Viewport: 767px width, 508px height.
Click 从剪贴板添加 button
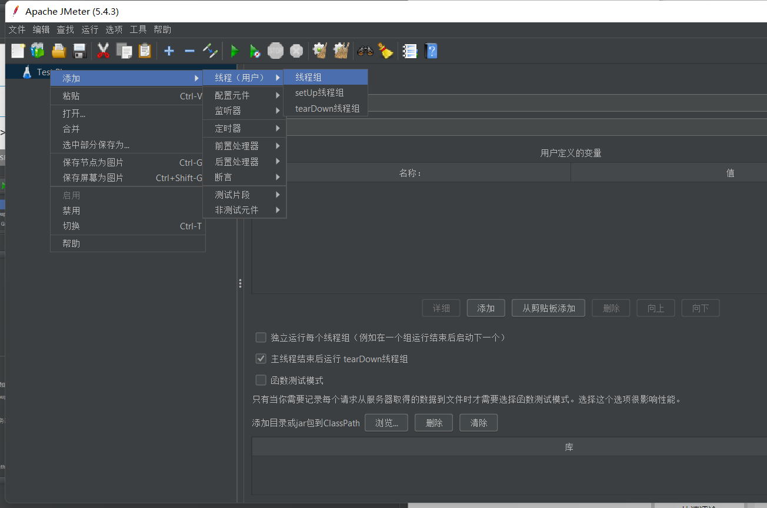pos(549,308)
